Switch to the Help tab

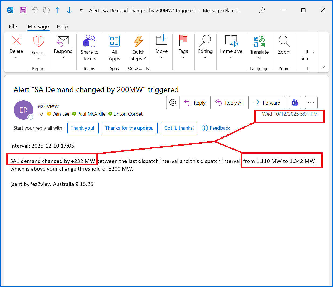click(62, 26)
